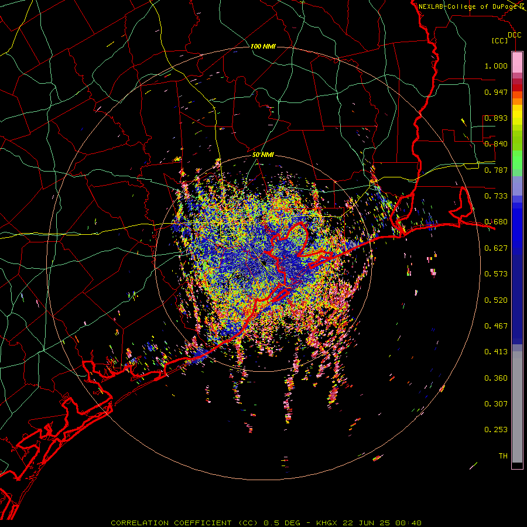Screen dimensions: 527x527
Task: Click the 1.000 scale value
Action: [496, 66]
